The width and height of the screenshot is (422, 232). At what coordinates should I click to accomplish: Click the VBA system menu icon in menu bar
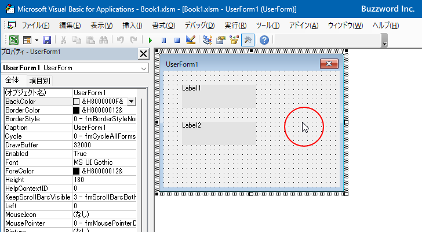pyautogui.click(x=12, y=26)
